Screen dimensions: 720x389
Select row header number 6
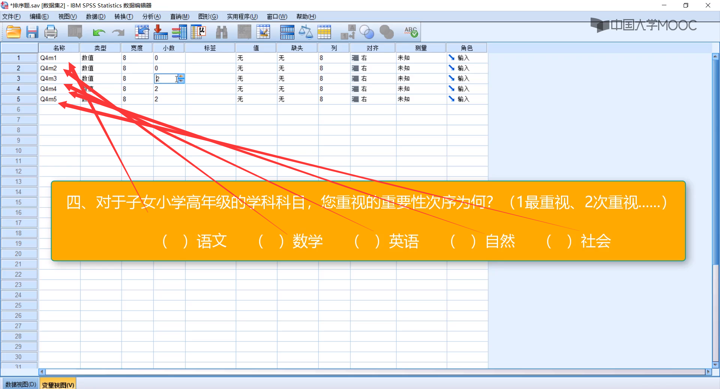(18, 109)
